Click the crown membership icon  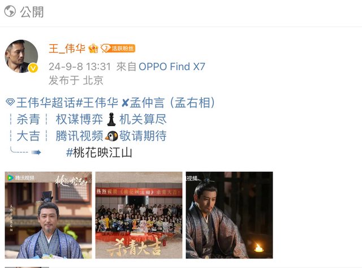click(x=93, y=48)
